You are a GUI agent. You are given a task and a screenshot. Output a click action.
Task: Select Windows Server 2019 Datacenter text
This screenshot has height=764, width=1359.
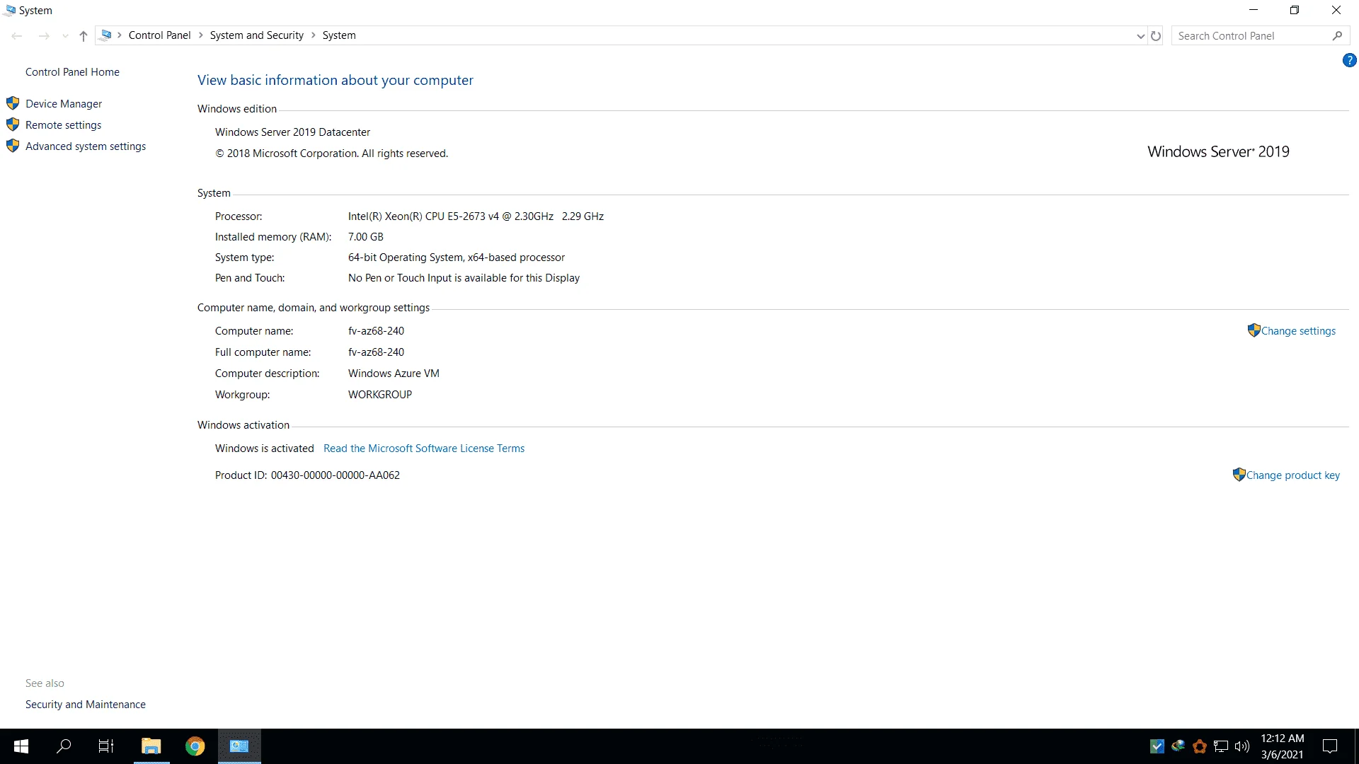click(292, 132)
